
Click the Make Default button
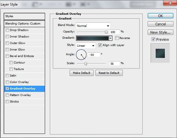point(82,73)
